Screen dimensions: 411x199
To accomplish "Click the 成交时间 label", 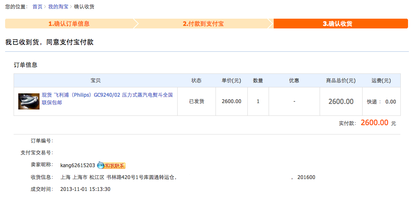I will click(x=42, y=189).
